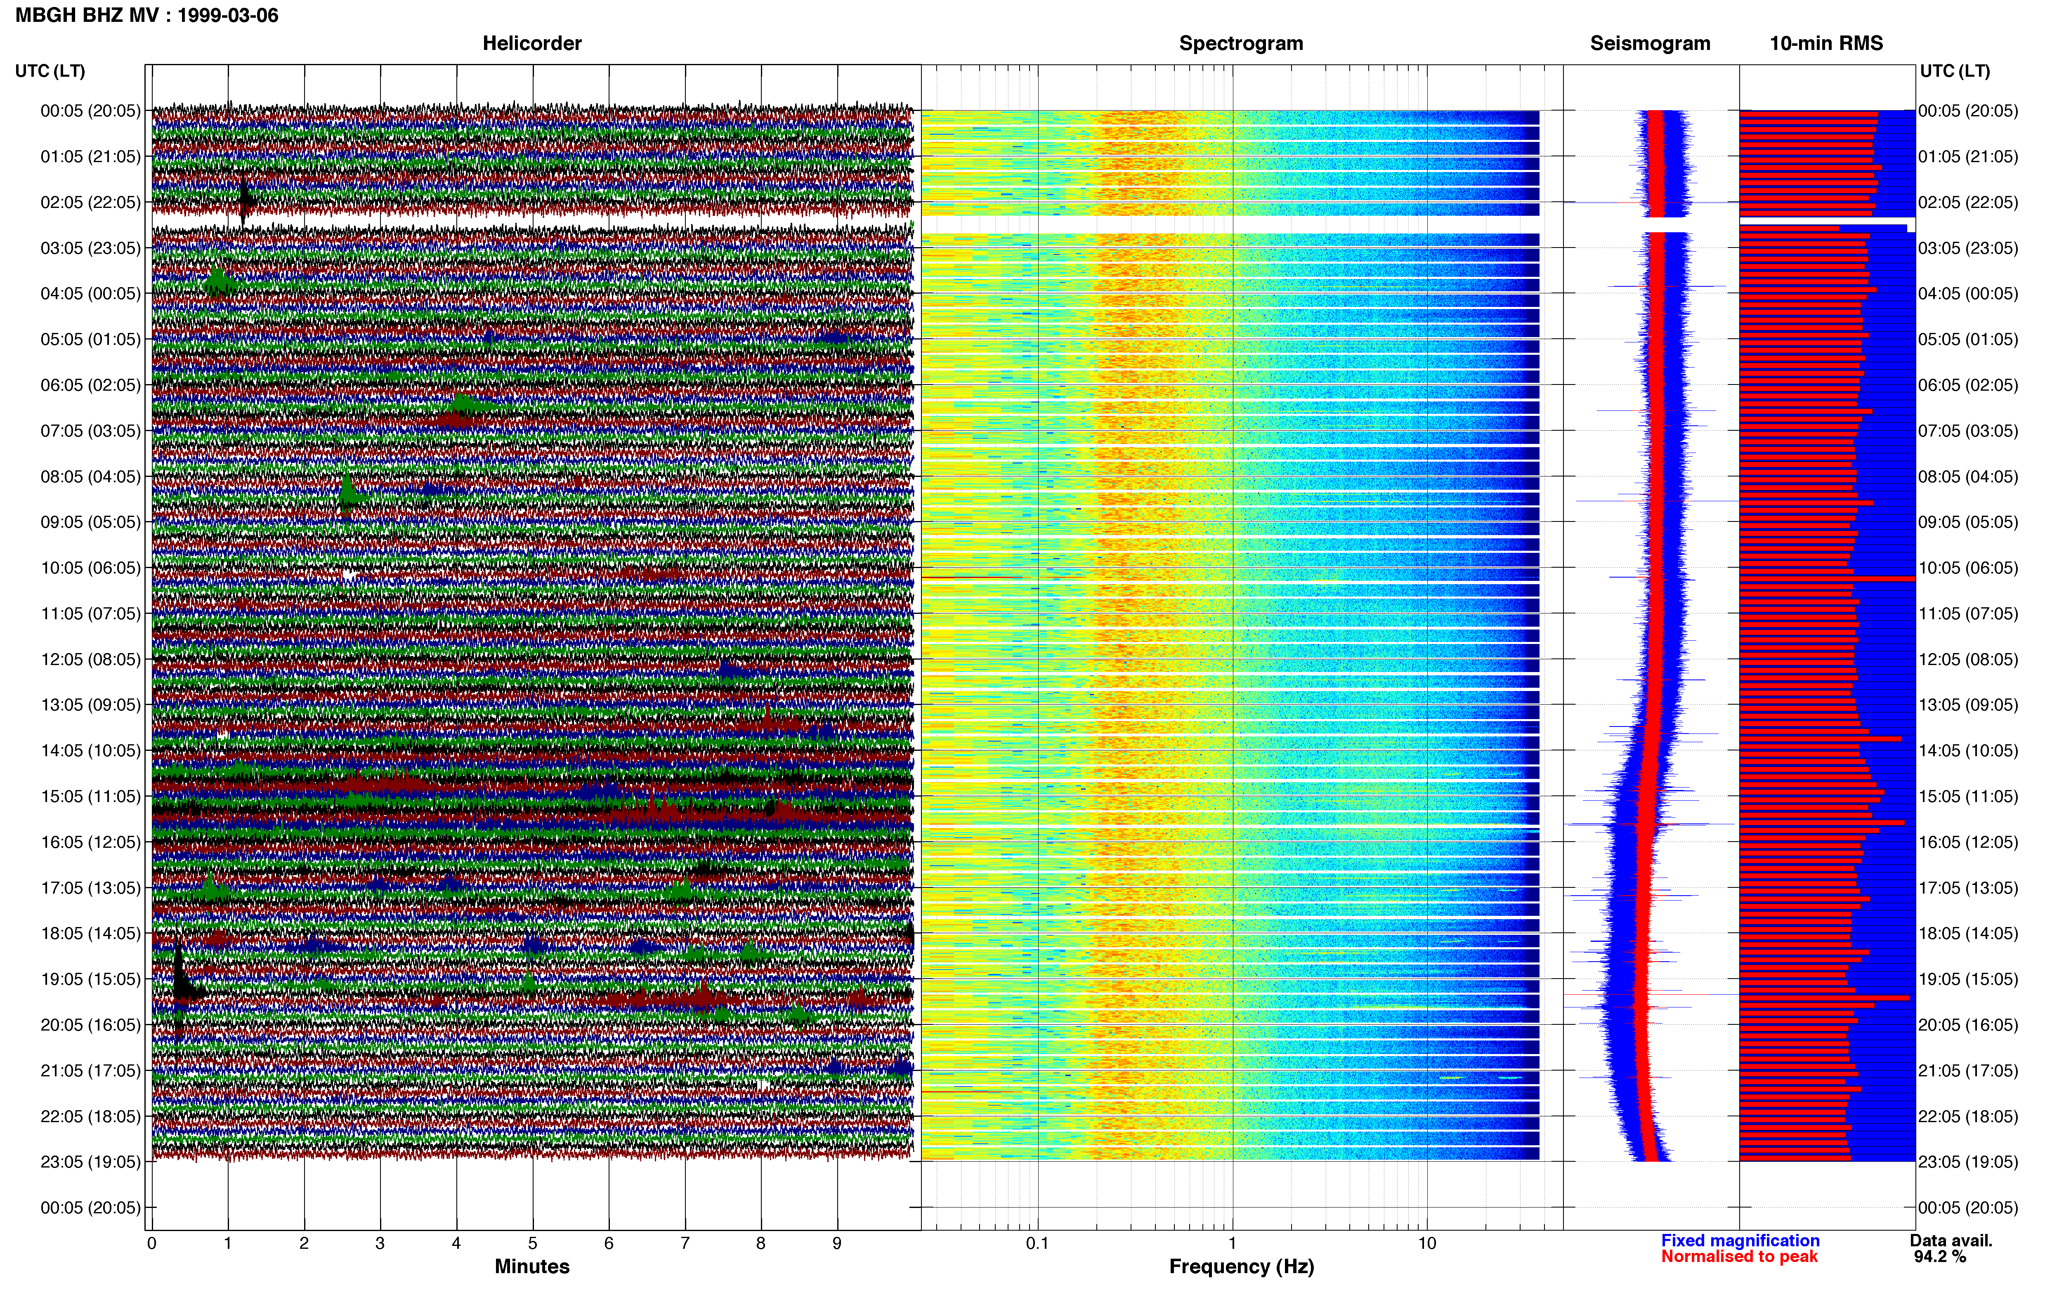This screenshot has height=1295, width=2071.
Task: Click the left time label '17:05 (13:05)'
Action: point(90,887)
